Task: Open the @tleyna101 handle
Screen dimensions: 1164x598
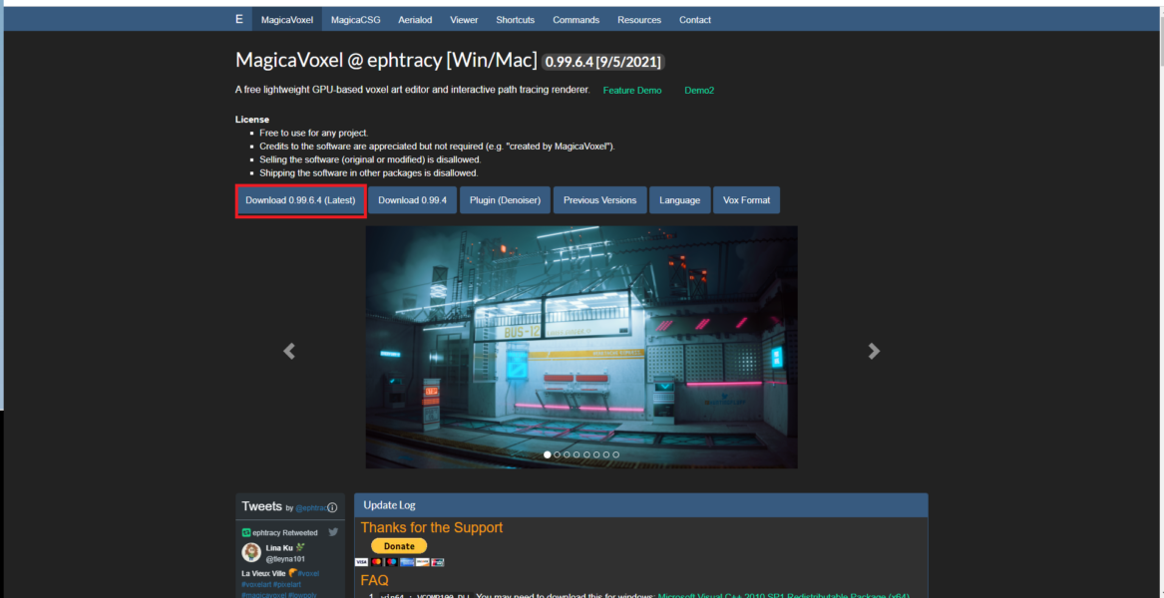Action: (x=286, y=559)
